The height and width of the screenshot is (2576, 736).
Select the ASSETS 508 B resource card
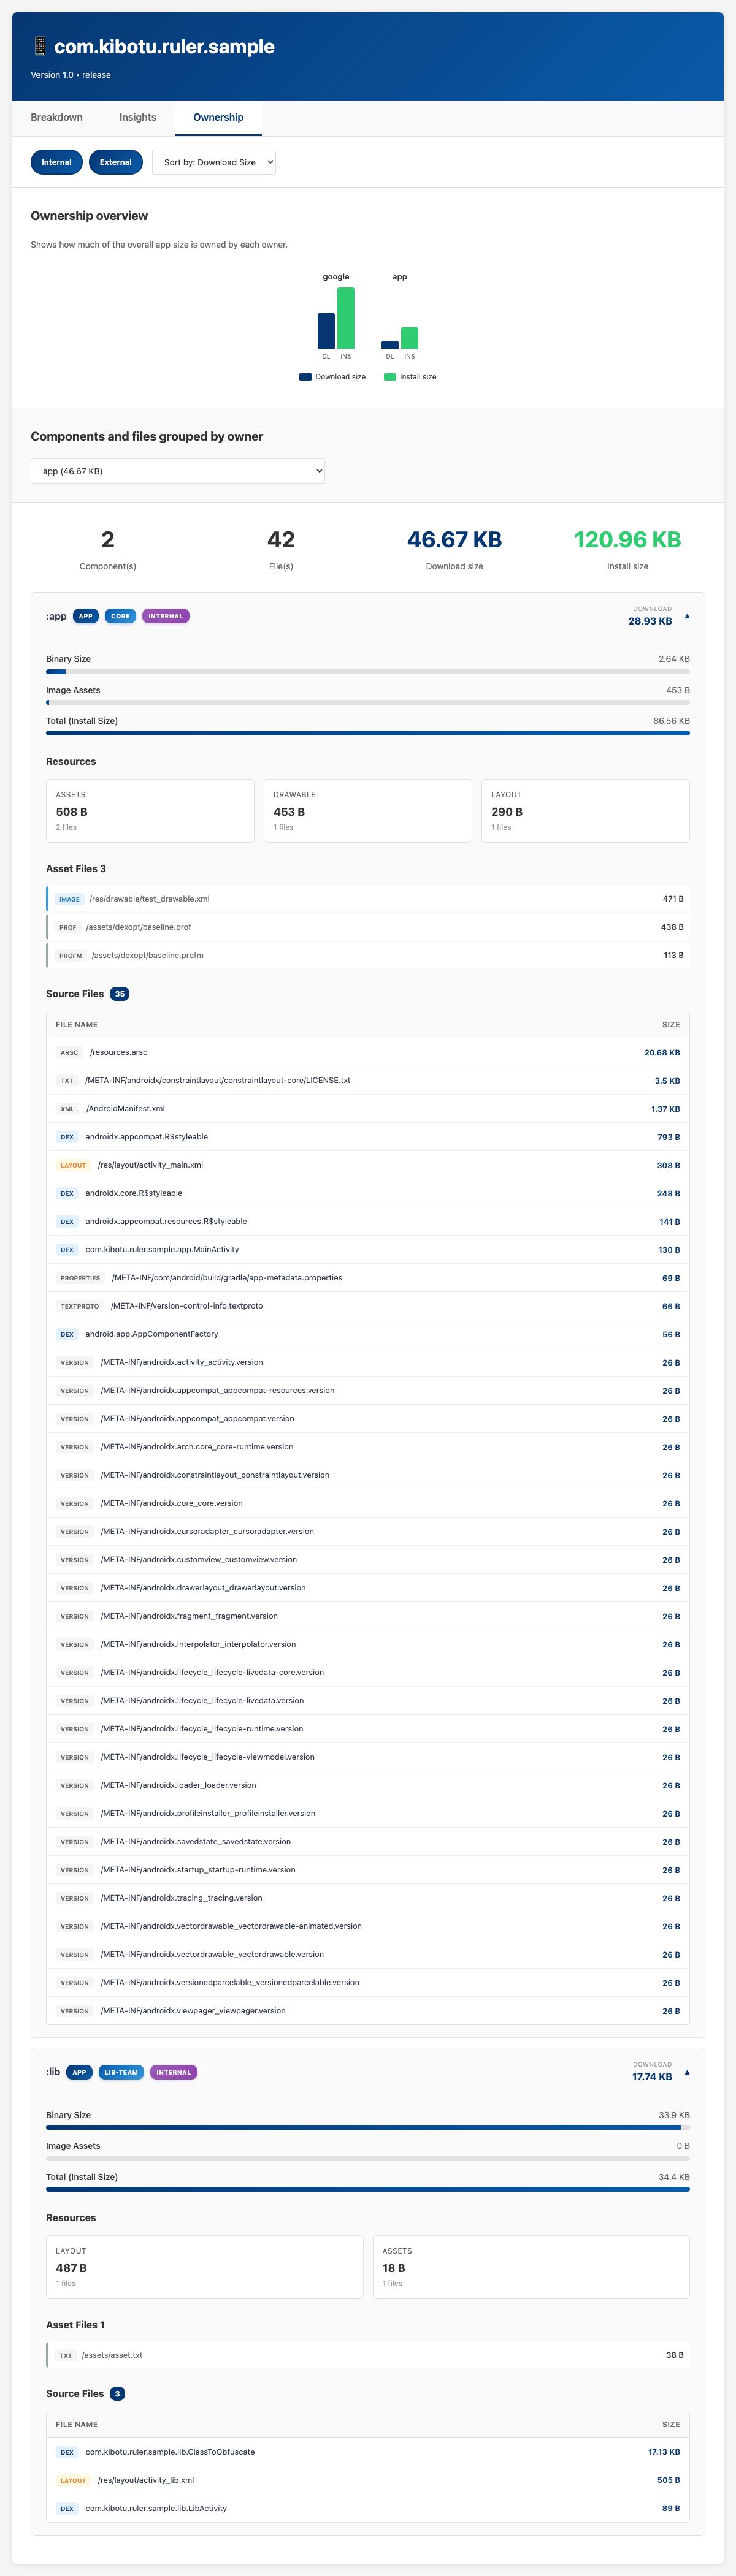point(150,811)
